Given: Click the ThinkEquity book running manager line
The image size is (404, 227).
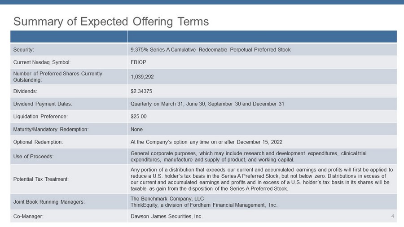Looking at the screenshot, I should click(204, 205).
